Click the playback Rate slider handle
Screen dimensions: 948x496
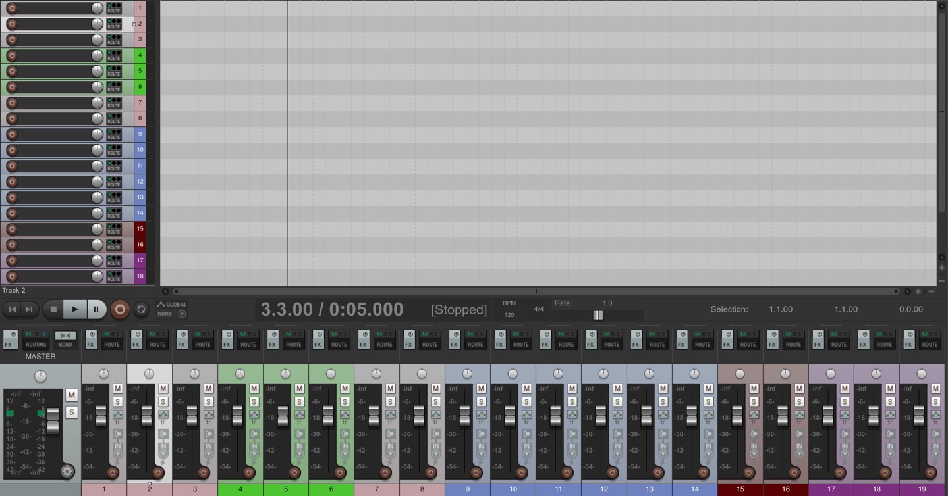(598, 315)
